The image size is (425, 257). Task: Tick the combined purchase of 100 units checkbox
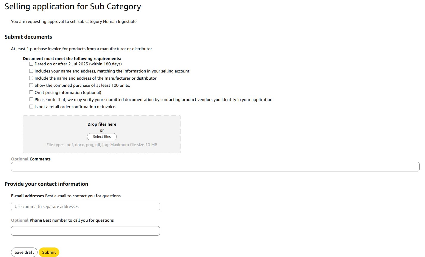tap(31, 85)
